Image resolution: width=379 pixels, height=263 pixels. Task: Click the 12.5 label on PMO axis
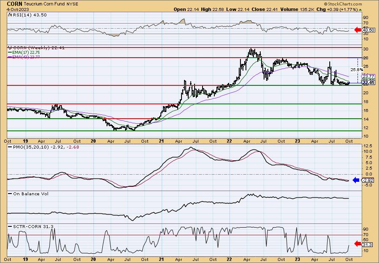coord(367,146)
